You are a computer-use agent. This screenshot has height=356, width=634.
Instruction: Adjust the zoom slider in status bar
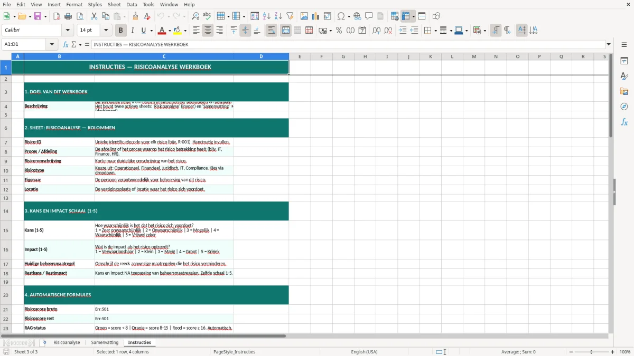point(591,352)
